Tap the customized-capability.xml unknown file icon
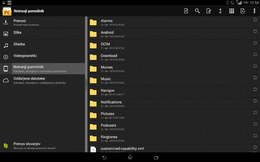Screen dimensions: 260x162 point(93,149)
